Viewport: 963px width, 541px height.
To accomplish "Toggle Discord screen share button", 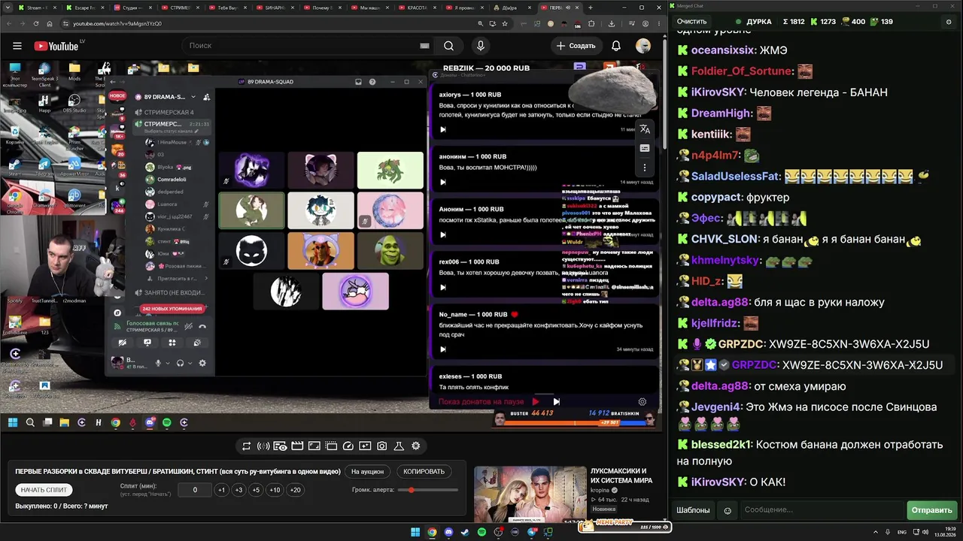I will click(x=147, y=343).
